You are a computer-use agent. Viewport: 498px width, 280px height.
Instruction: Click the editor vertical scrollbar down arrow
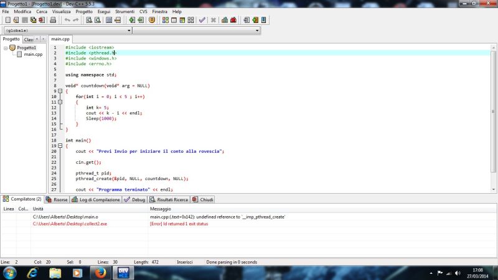493,189
